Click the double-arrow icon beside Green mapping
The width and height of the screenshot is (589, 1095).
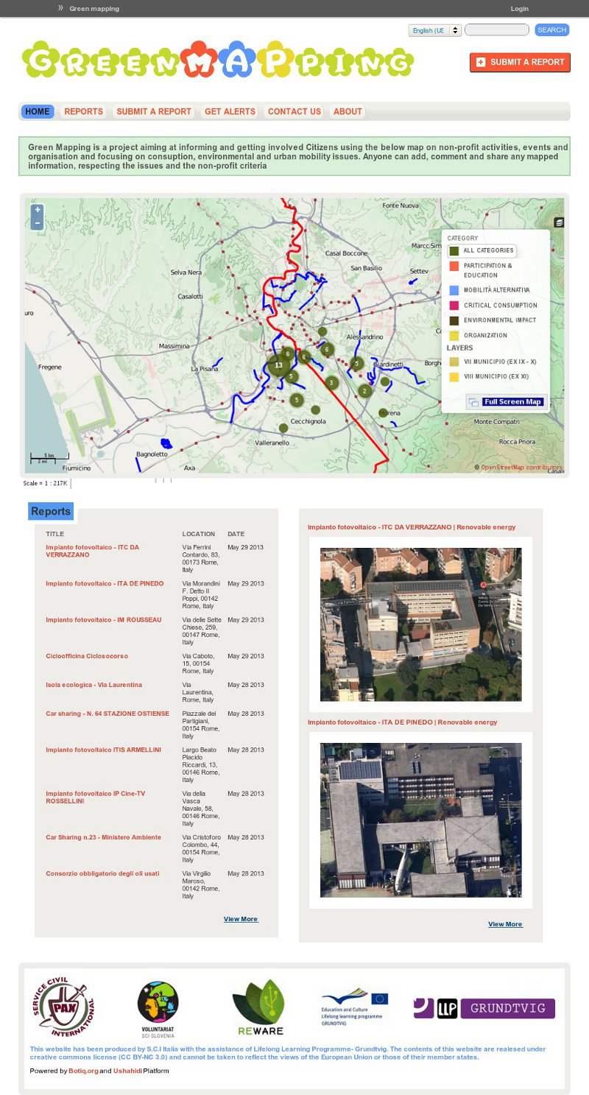[x=60, y=8]
